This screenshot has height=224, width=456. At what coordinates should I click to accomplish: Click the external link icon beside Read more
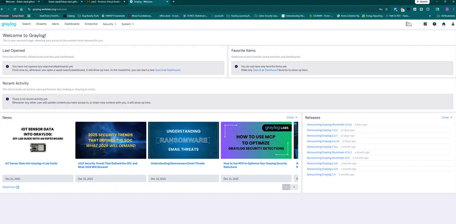click(x=18, y=187)
